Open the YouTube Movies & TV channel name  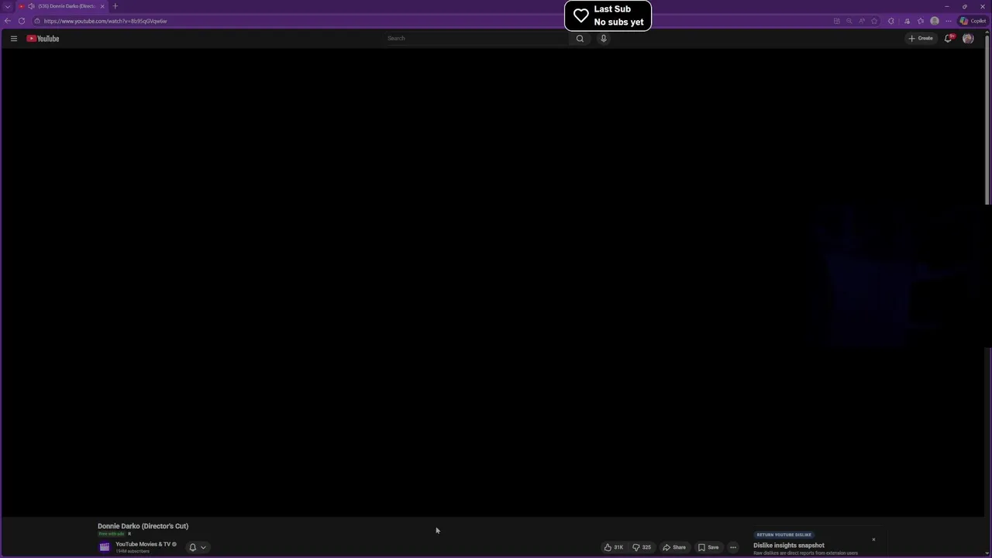(x=143, y=544)
